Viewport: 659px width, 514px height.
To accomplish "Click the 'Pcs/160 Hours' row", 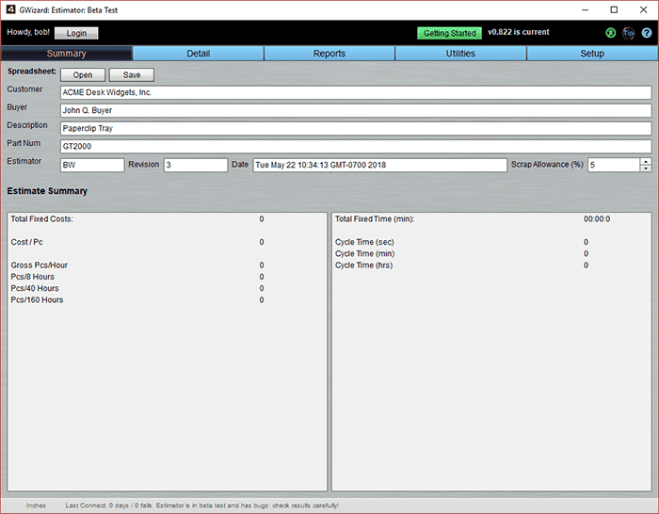I will click(137, 300).
